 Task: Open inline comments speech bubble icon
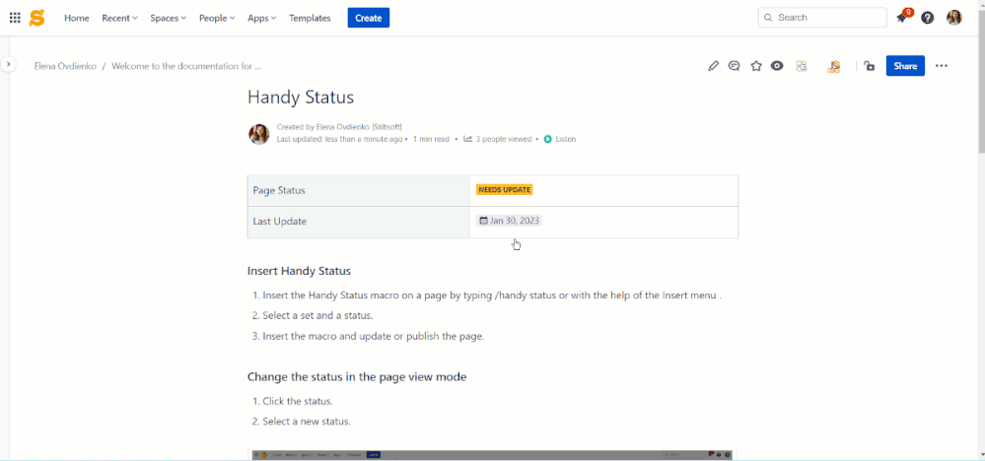(x=734, y=66)
